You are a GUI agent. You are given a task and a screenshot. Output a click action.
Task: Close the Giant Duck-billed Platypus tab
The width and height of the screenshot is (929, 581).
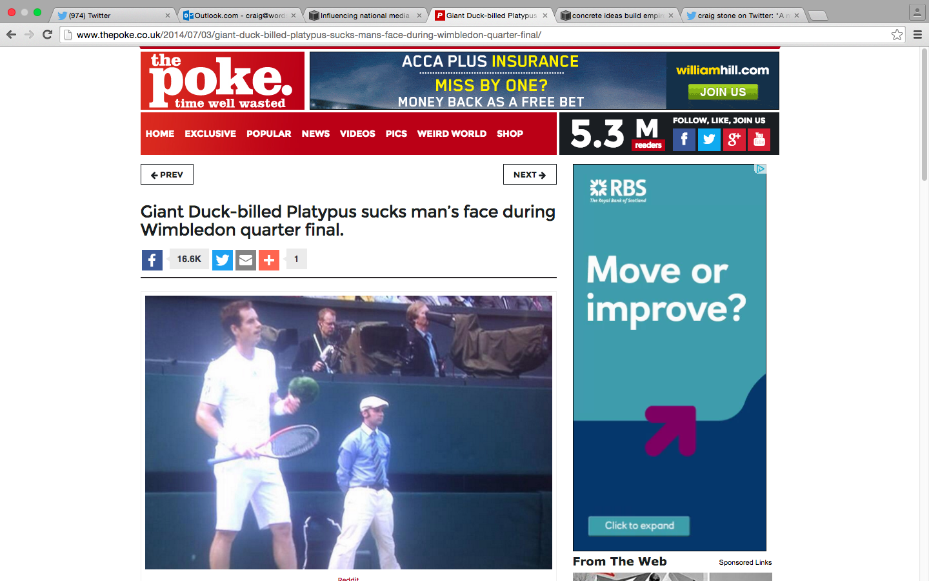pos(545,15)
